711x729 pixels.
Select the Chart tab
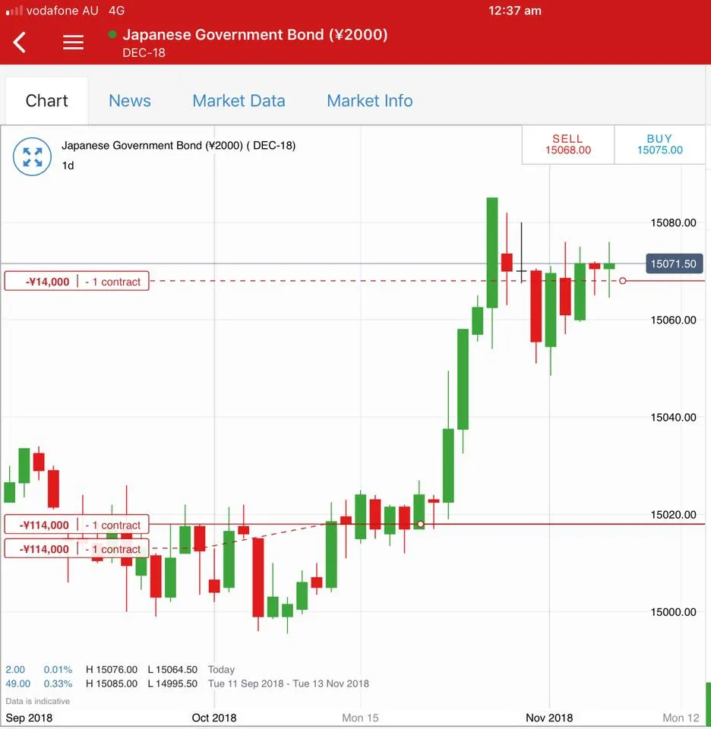46,101
